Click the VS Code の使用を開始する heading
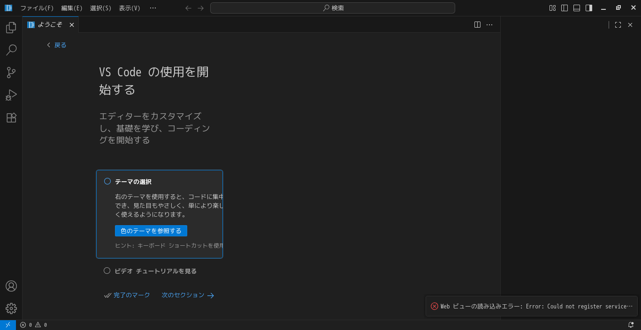Viewport: 641px width, 330px height. tap(154, 81)
